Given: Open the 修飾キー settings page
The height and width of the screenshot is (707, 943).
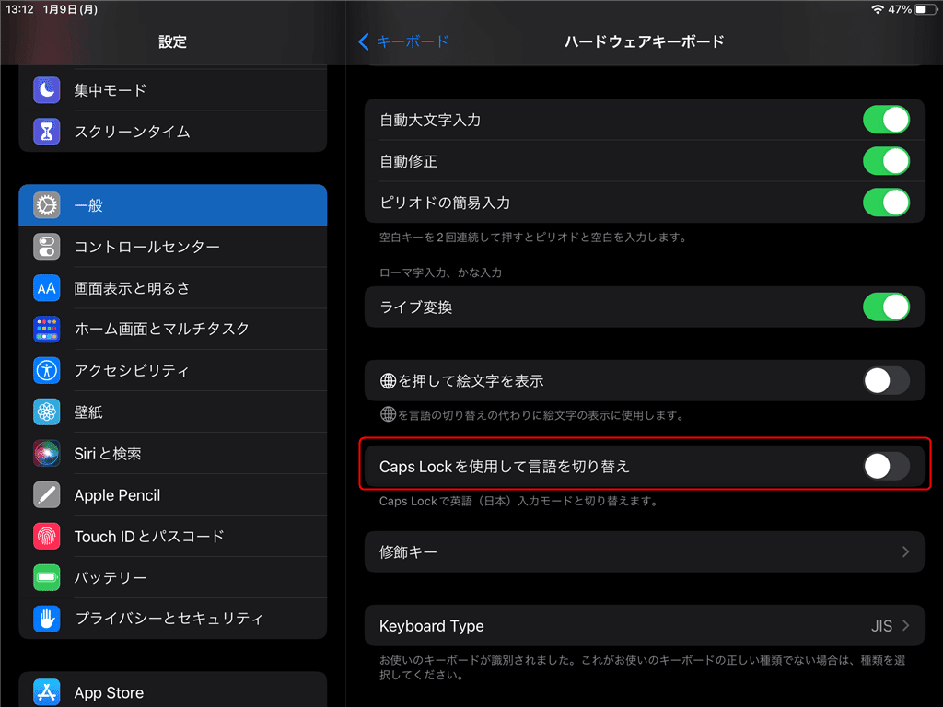Looking at the screenshot, I should click(645, 551).
